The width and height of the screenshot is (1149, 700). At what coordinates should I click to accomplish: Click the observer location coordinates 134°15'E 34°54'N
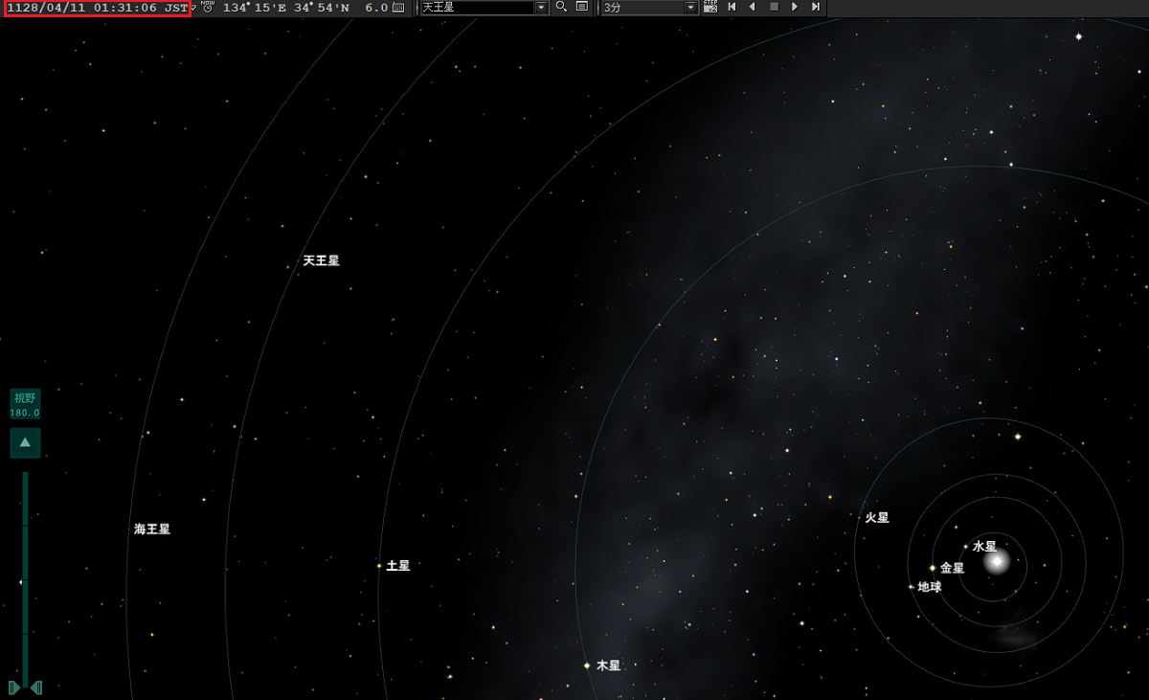(x=285, y=8)
